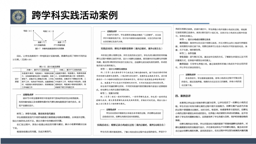Click the 过程性点评 box under the design table

coord(49,101)
